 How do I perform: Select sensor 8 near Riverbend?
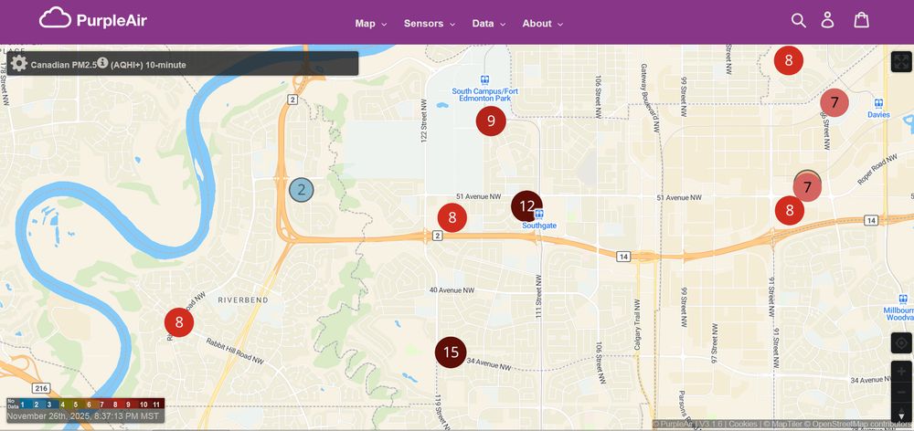click(x=179, y=322)
